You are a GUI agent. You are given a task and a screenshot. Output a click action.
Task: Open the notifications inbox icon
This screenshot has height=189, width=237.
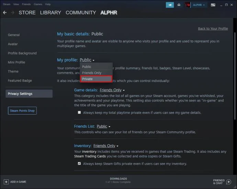[x=179, y=5]
